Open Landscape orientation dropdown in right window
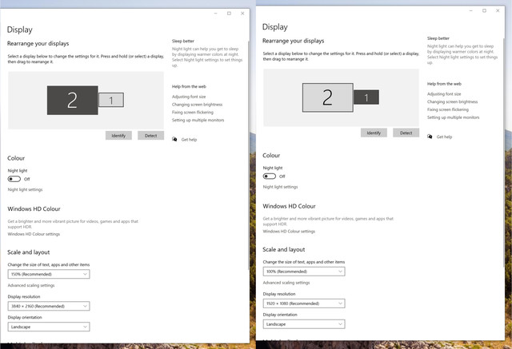The image size is (512, 349). (304, 324)
